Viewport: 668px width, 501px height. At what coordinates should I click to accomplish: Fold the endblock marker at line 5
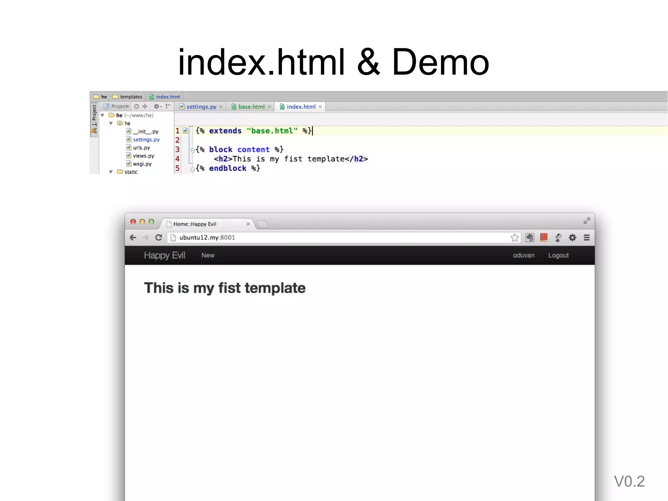pos(193,169)
